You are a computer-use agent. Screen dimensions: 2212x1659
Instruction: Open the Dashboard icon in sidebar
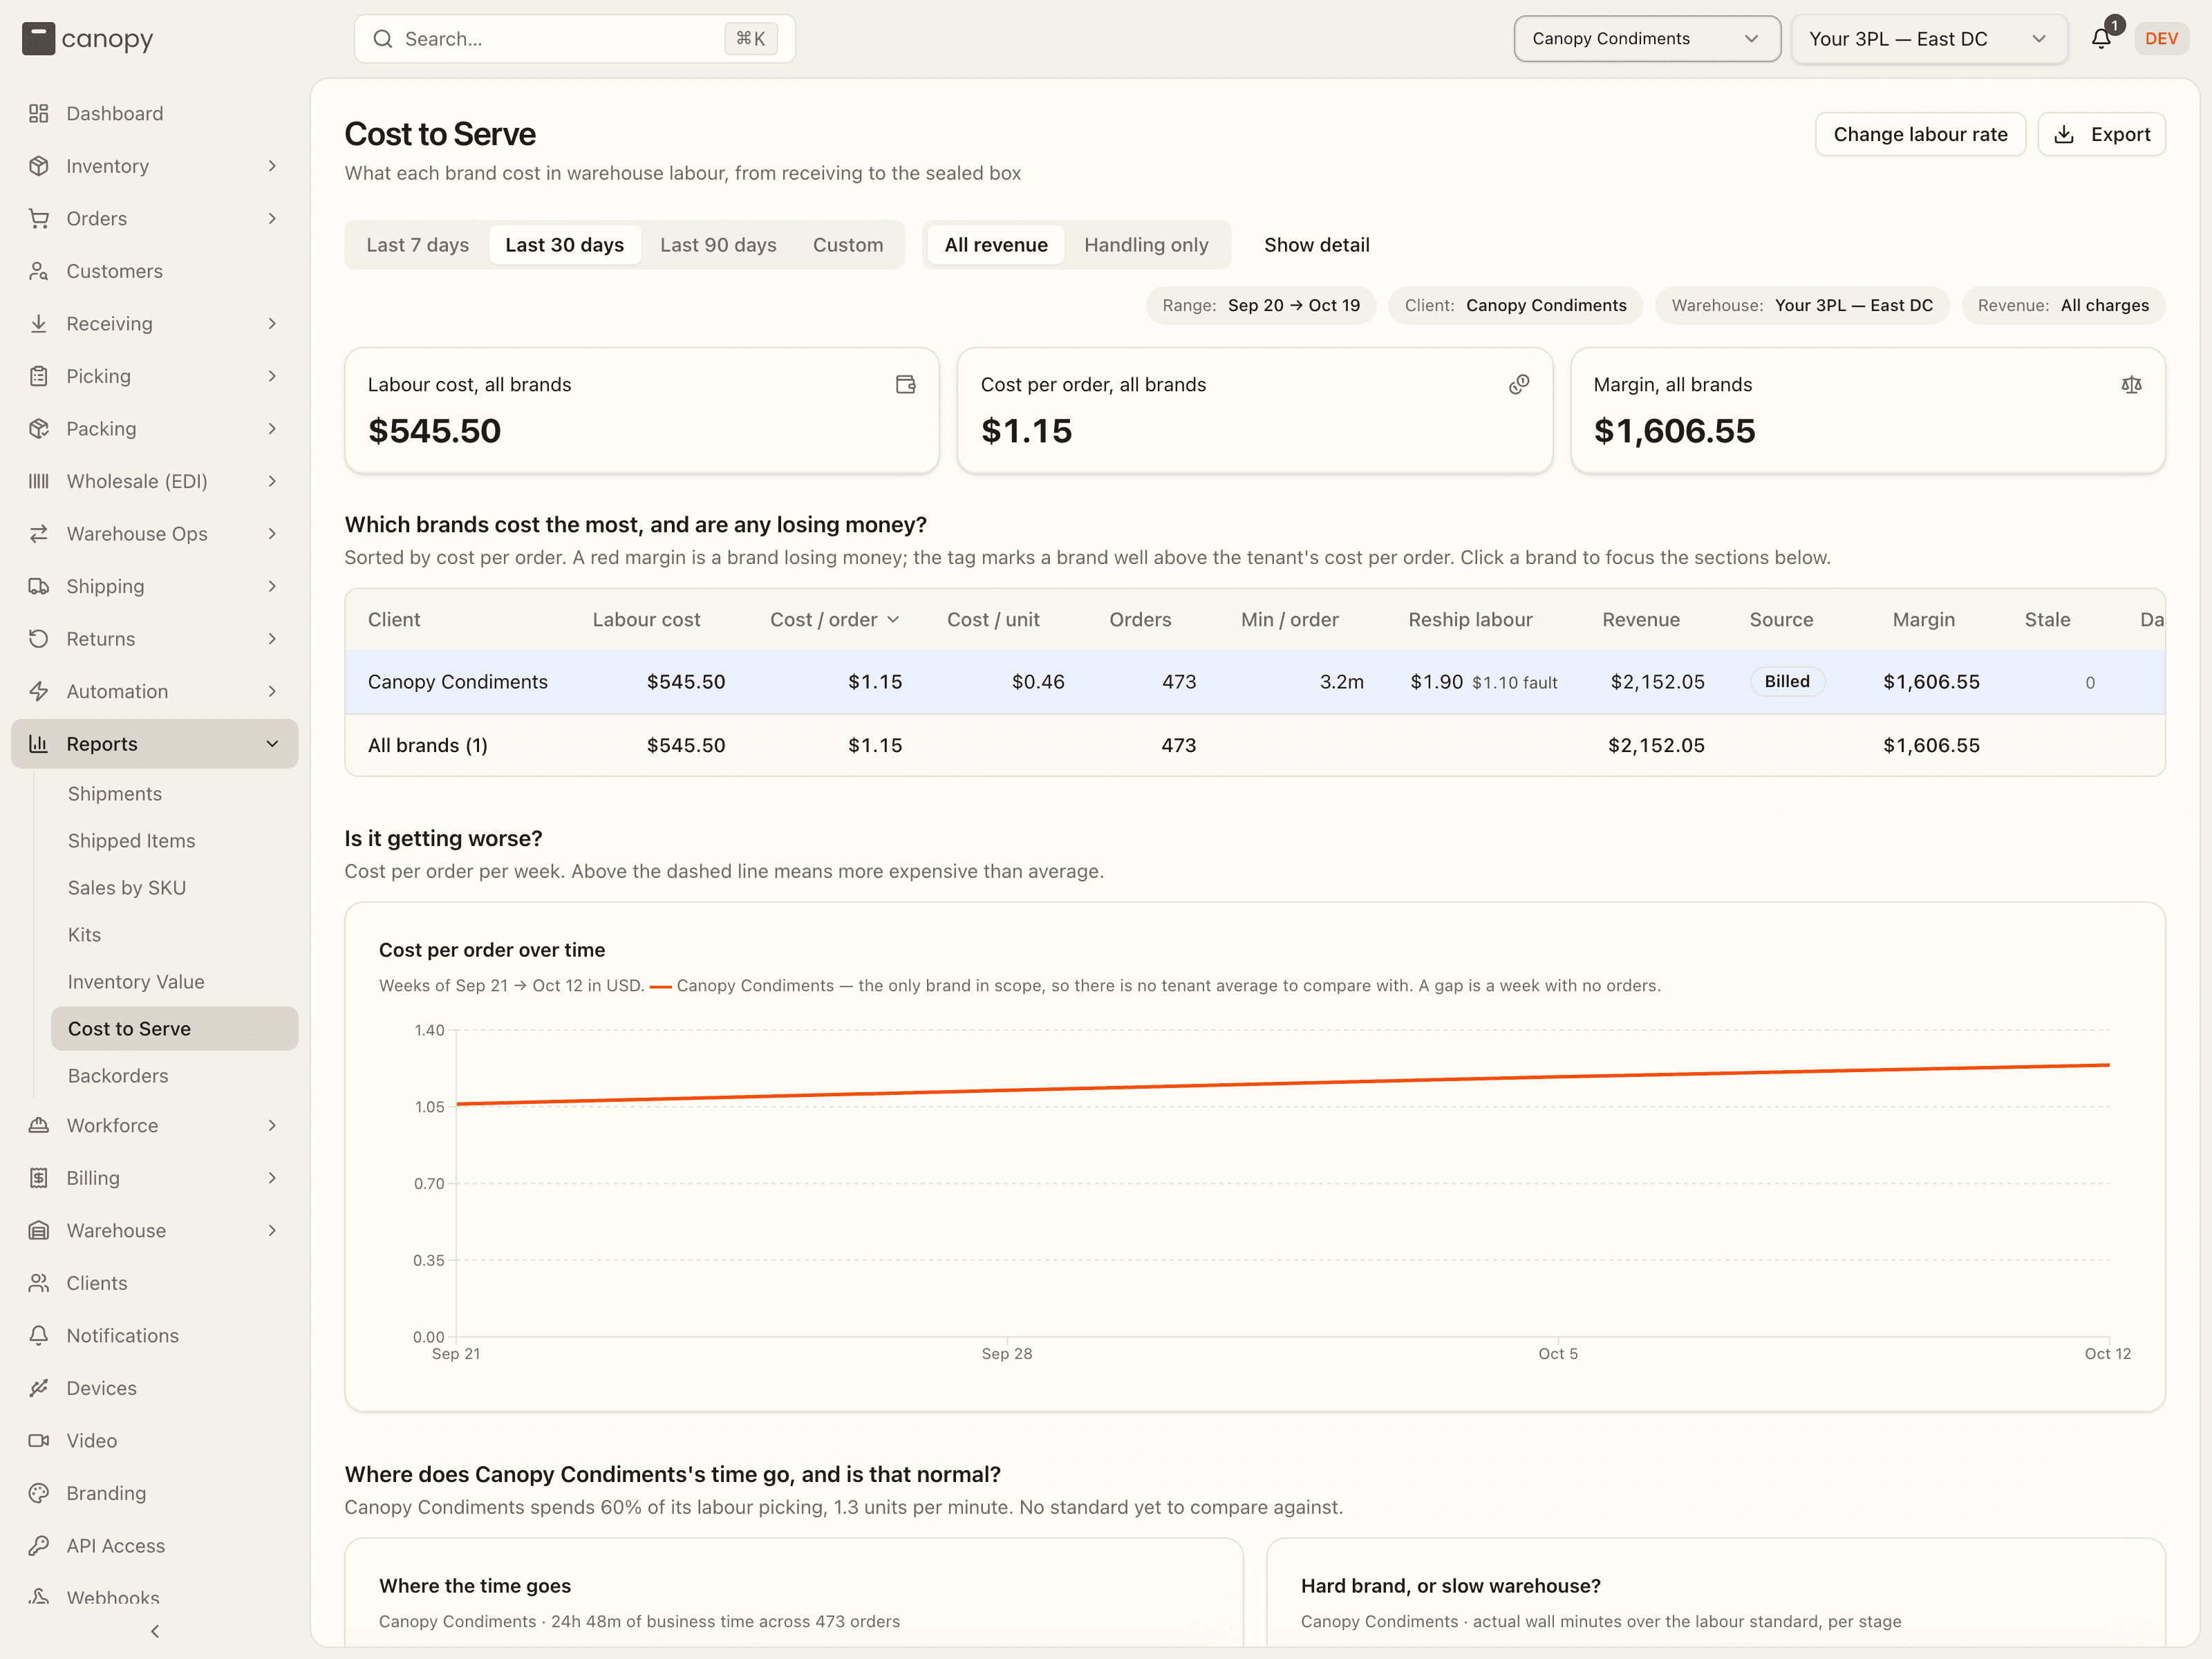tap(39, 113)
